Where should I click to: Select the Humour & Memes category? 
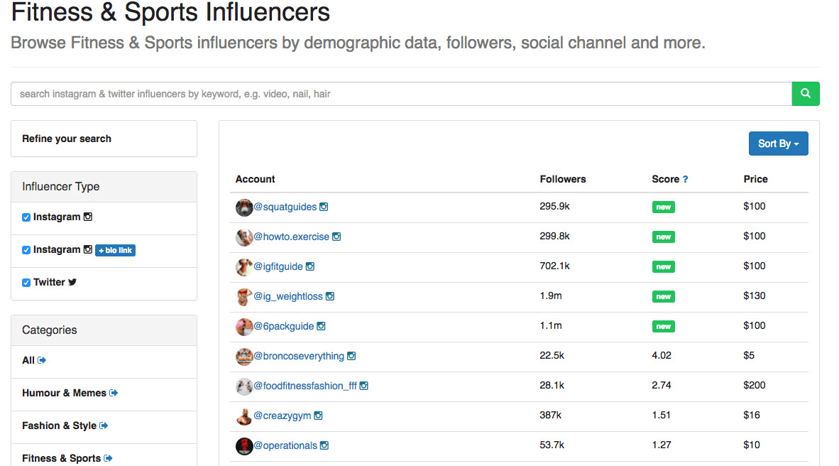click(64, 392)
